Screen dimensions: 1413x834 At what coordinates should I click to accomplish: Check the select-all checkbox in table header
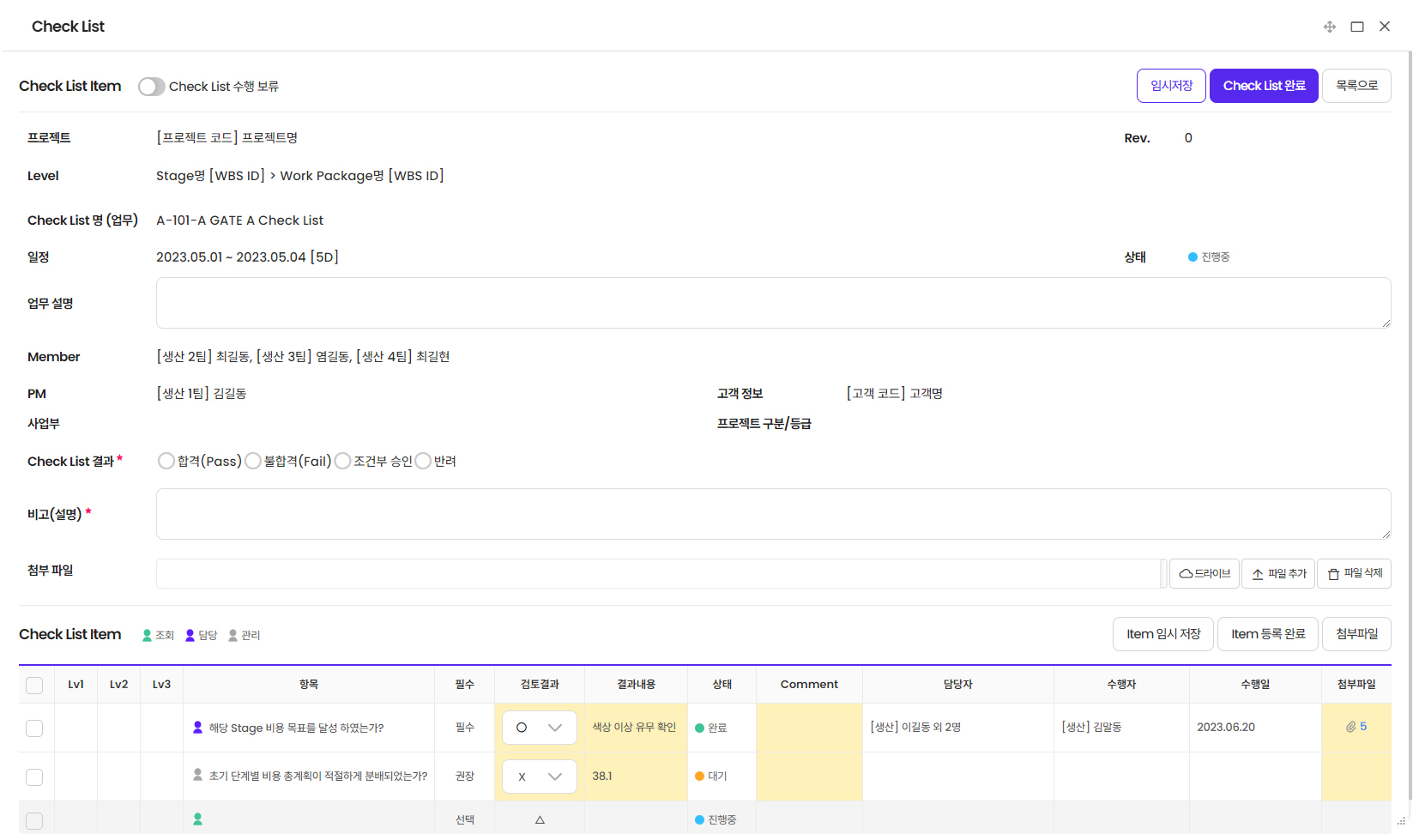34,685
